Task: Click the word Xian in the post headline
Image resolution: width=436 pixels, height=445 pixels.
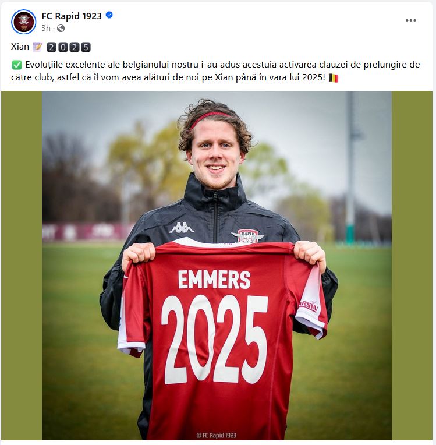Action: [x=20, y=47]
